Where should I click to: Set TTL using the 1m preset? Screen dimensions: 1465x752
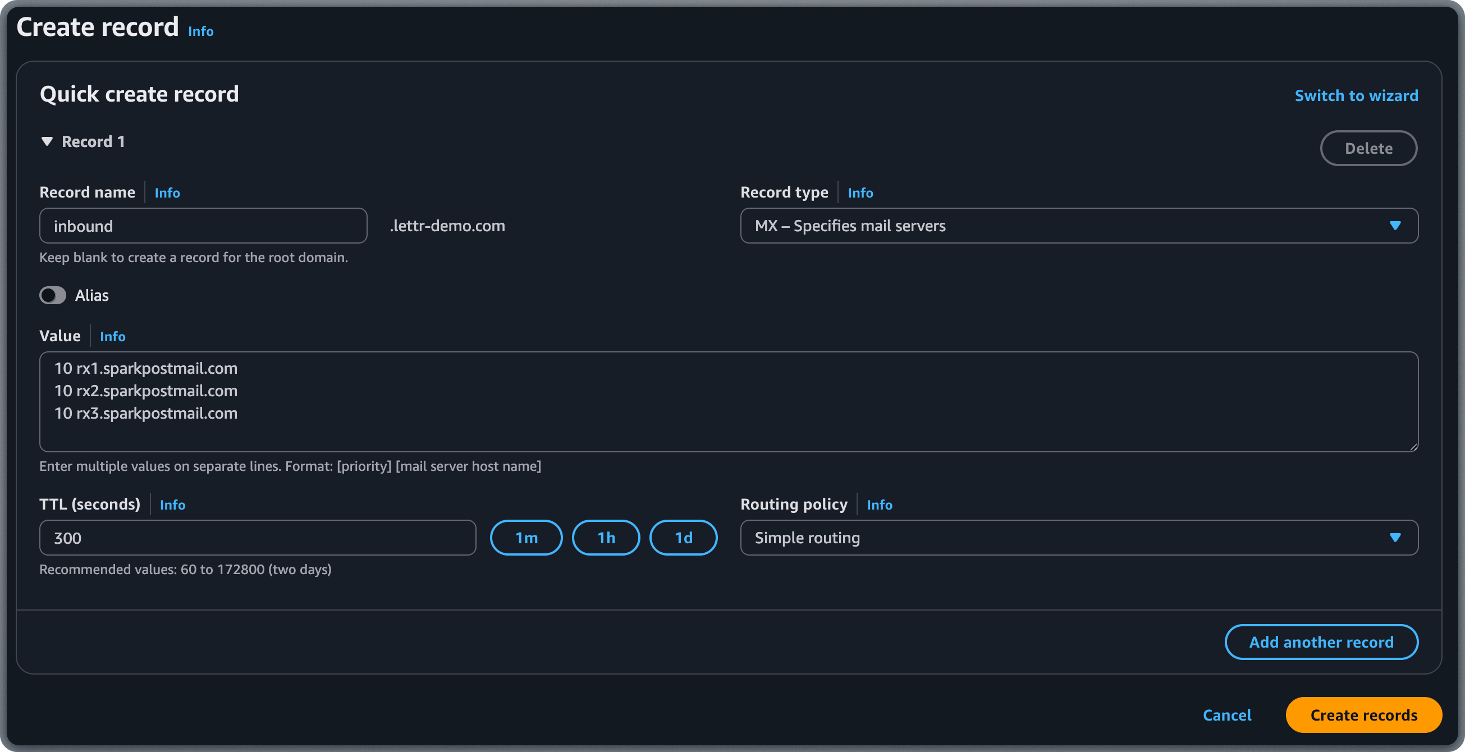[526, 537]
